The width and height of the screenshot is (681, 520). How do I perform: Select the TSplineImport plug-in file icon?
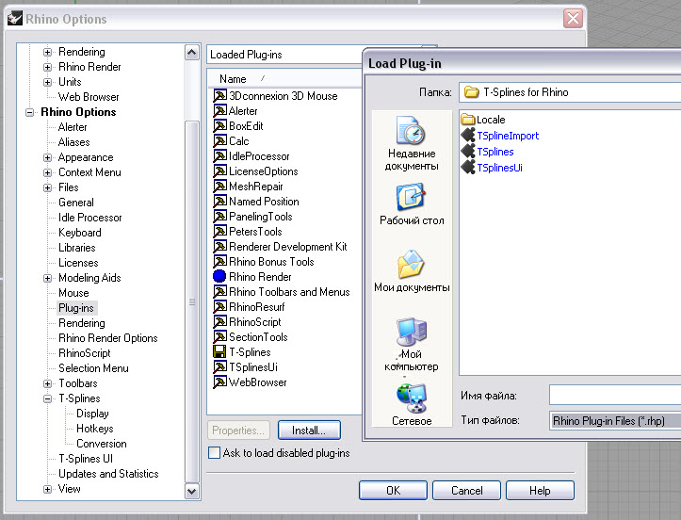[468, 135]
